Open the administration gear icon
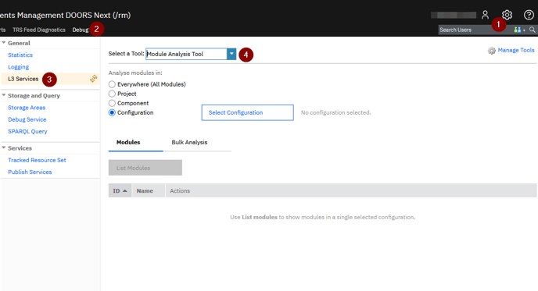538x291 pixels. (x=507, y=15)
